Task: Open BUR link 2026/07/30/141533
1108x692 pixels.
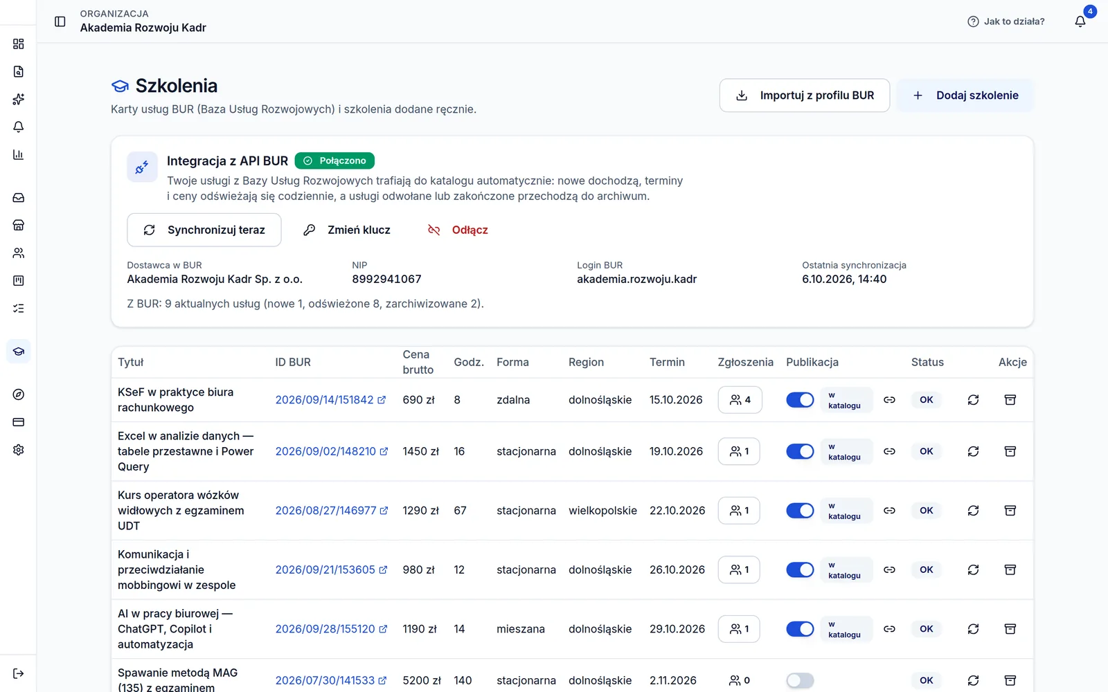Action: click(x=331, y=680)
